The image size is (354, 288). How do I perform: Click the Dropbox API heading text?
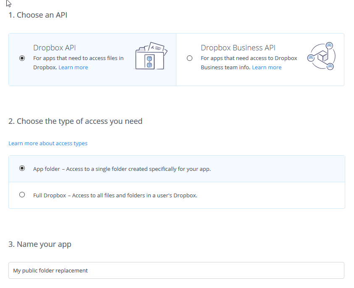click(55, 48)
